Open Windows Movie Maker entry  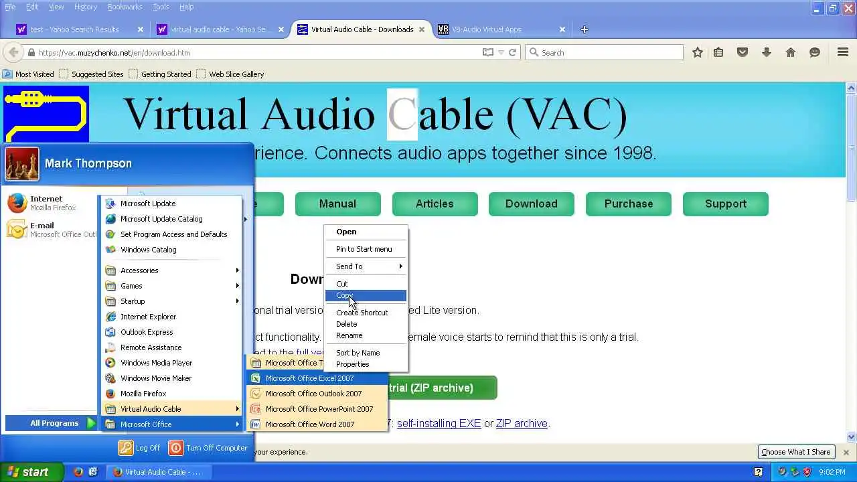click(171, 378)
